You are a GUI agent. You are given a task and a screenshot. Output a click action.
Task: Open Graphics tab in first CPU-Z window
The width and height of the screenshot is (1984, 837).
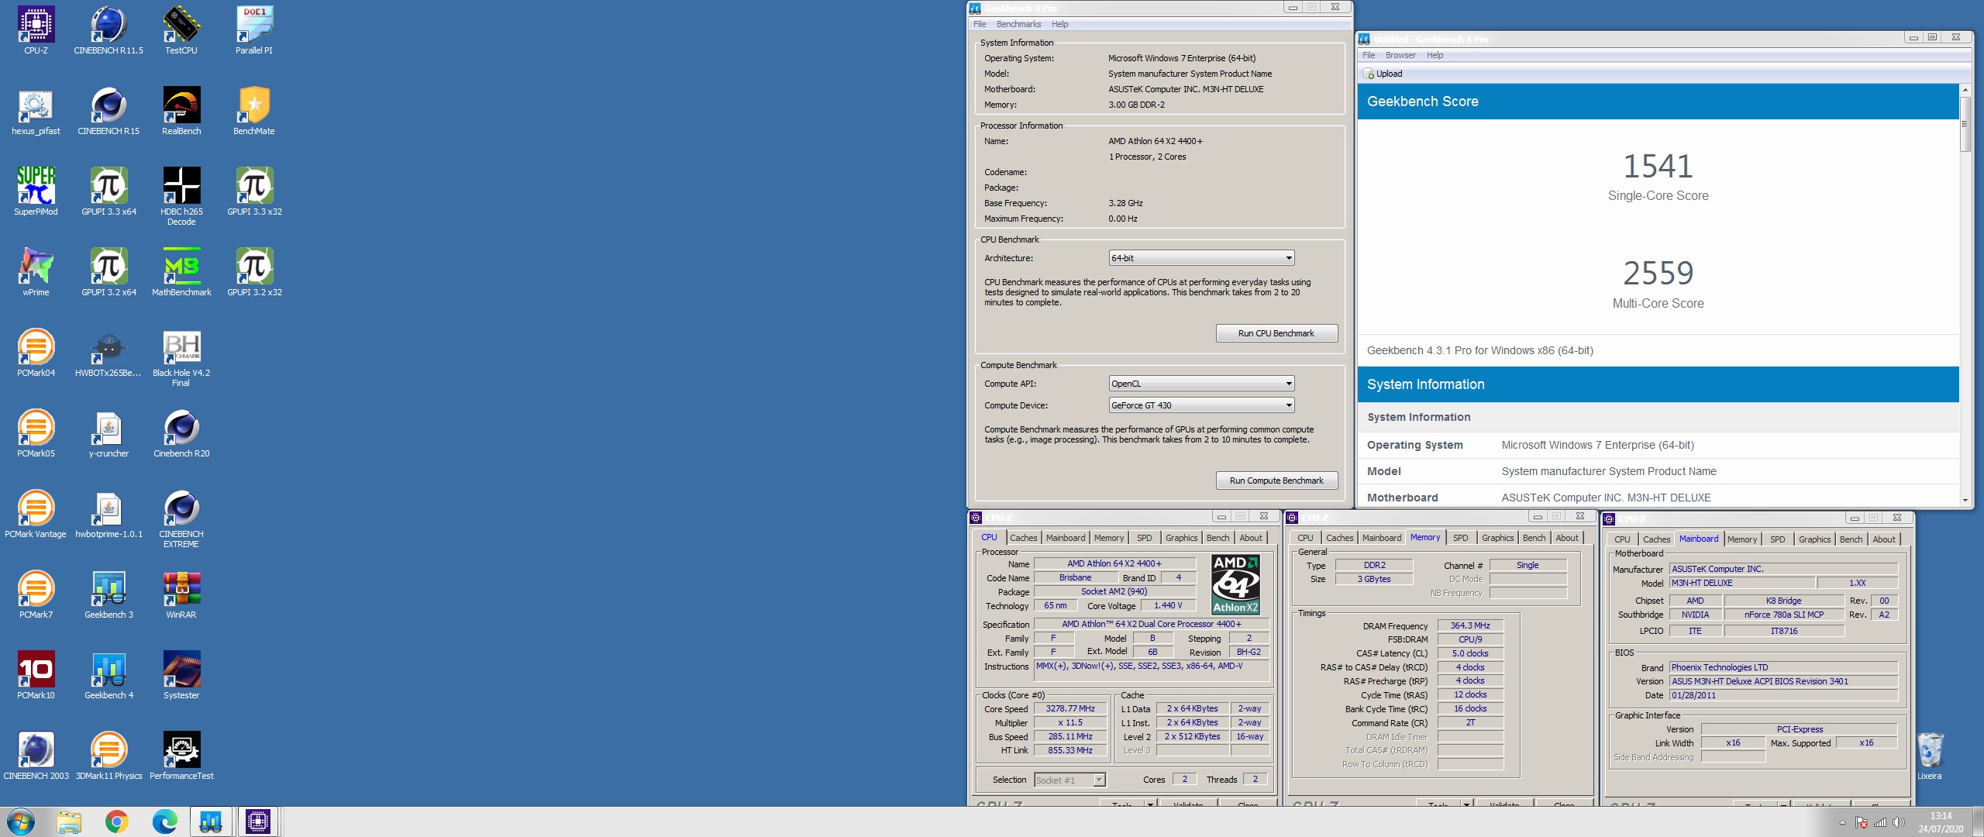1181,538
